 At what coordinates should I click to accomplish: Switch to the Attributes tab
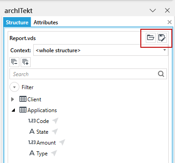coord(46,23)
